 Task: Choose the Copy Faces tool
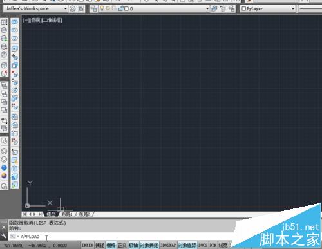coord(15,98)
